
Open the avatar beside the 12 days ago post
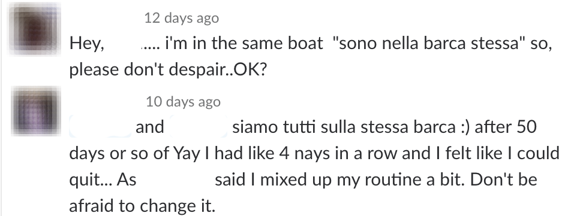[35, 29]
